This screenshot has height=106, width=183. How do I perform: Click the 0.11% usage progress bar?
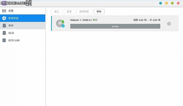(115, 26)
